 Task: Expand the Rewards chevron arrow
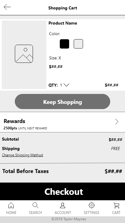[117, 122]
